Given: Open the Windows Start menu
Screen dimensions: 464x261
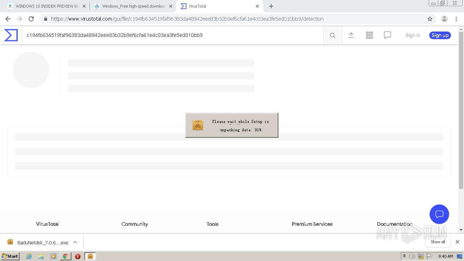Looking at the screenshot, I should [10, 256].
